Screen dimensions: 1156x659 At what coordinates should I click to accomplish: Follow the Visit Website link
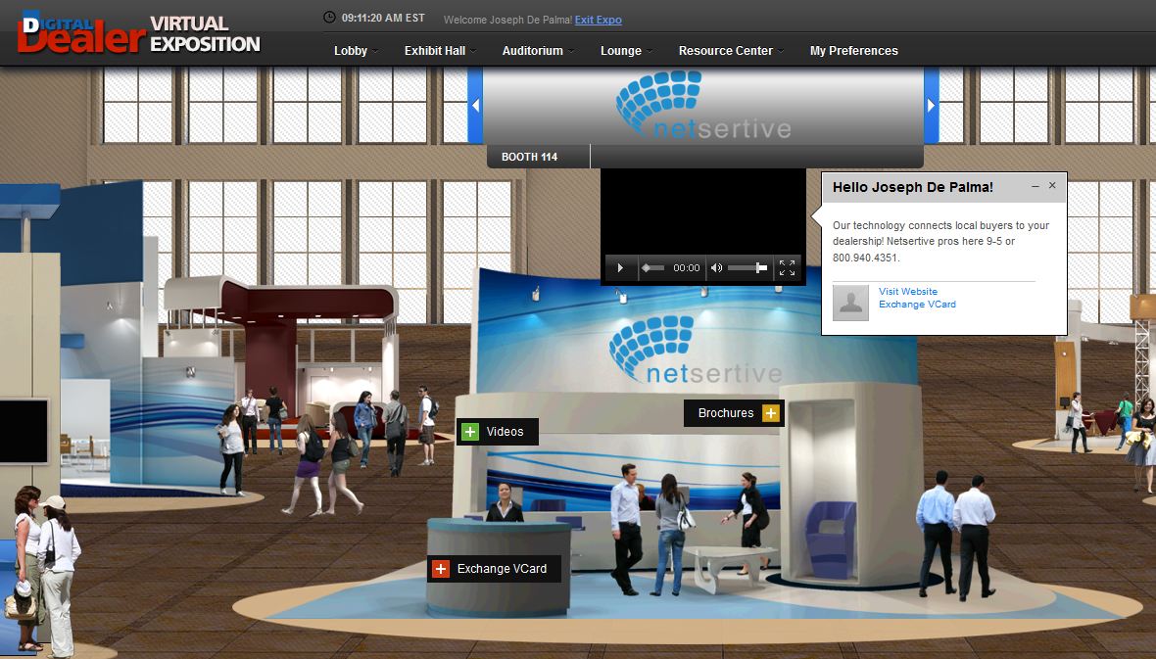pyautogui.click(x=908, y=291)
